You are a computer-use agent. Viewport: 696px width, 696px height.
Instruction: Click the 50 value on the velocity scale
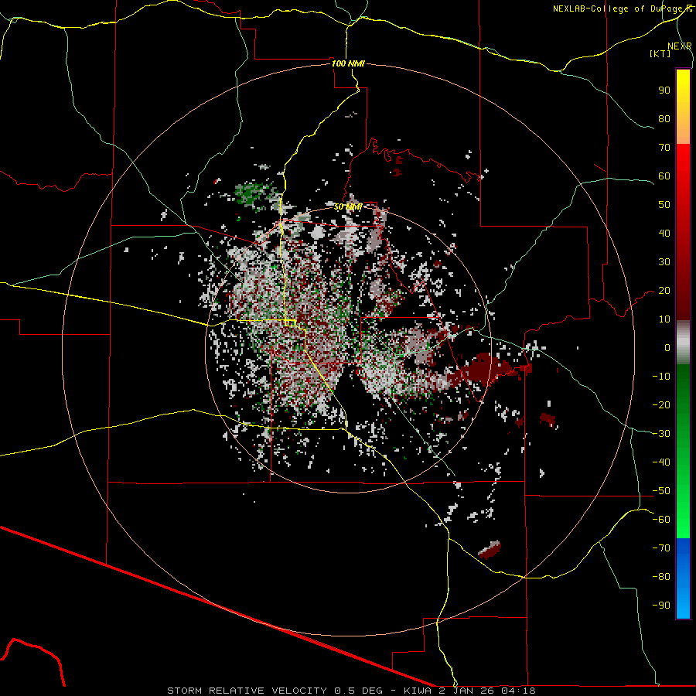pos(664,205)
